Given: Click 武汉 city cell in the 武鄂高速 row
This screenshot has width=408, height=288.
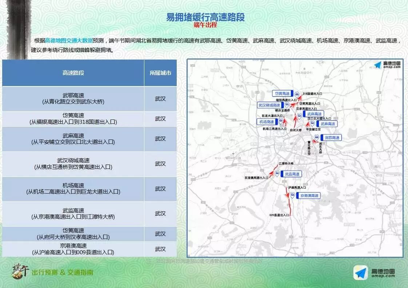Looking at the screenshot, I should tap(161, 98).
